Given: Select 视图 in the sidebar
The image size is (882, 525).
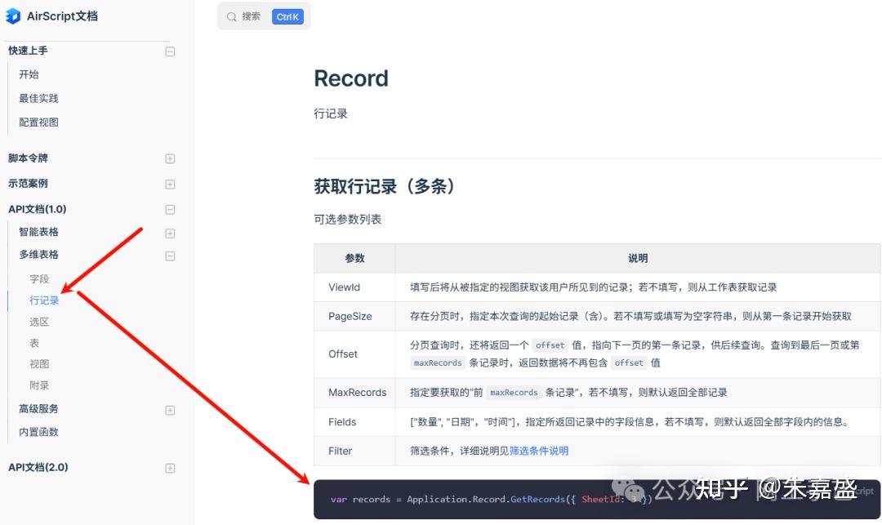Looking at the screenshot, I should pos(39,363).
